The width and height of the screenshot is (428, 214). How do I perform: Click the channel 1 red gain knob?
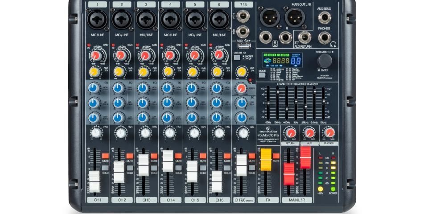point(95,56)
